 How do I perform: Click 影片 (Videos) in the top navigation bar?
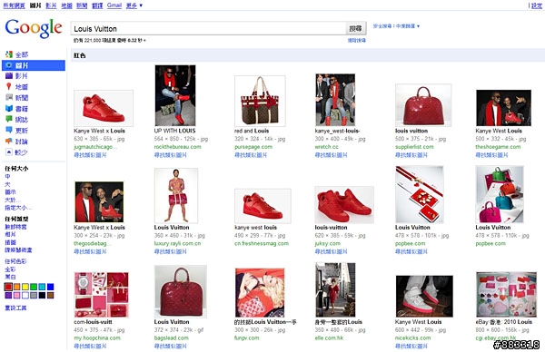(x=51, y=5)
